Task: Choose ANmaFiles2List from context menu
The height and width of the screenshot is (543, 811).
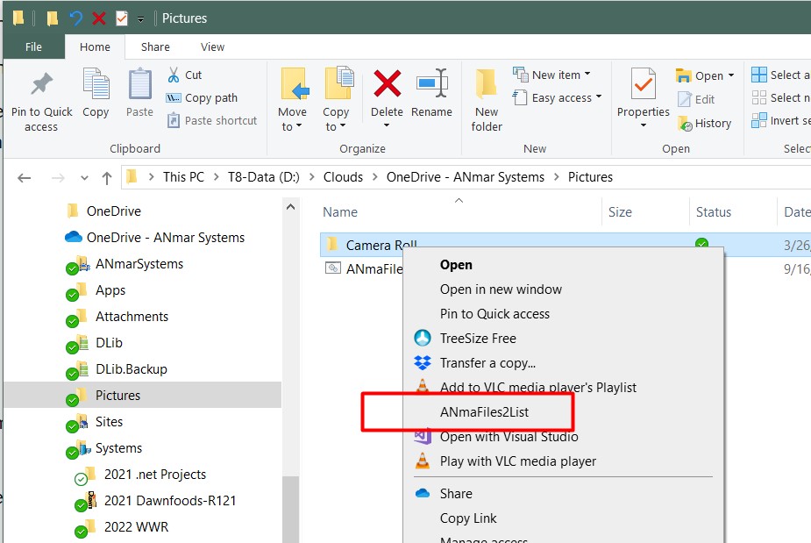Action: tap(484, 411)
